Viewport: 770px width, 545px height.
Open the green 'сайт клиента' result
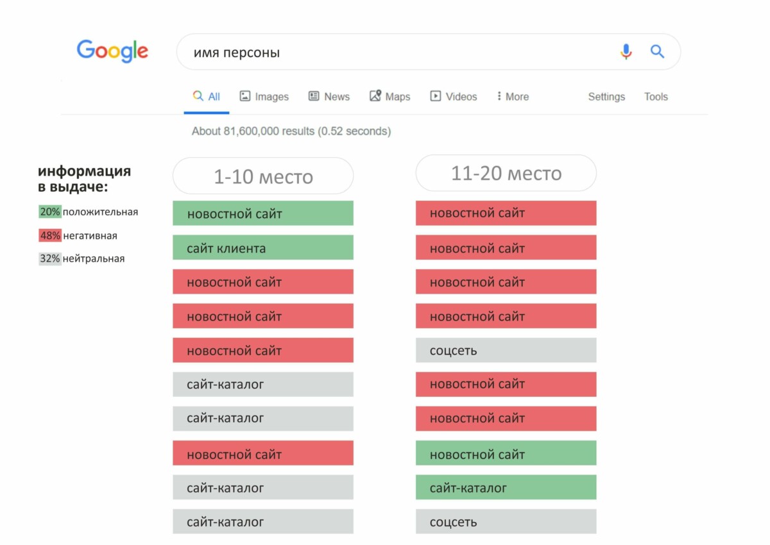[263, 248]
